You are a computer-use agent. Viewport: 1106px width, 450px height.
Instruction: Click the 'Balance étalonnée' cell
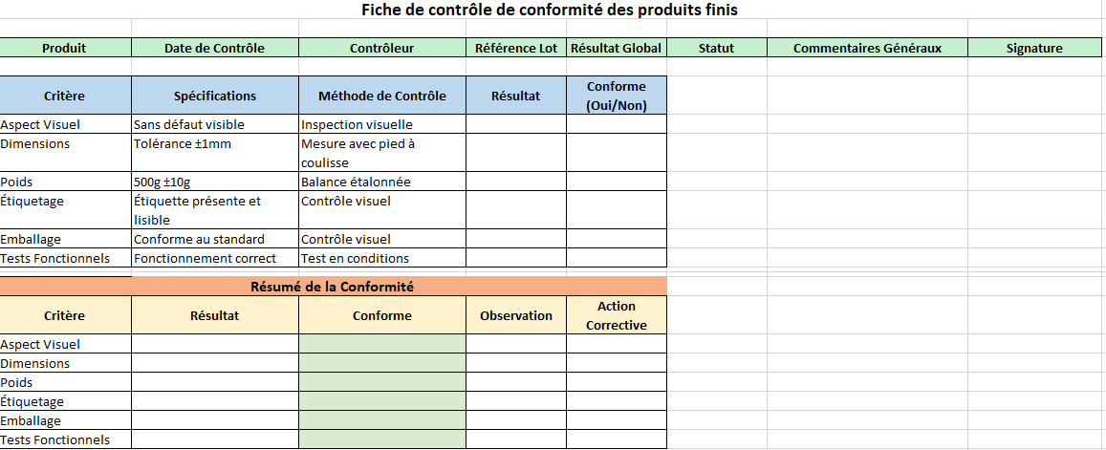381,182
